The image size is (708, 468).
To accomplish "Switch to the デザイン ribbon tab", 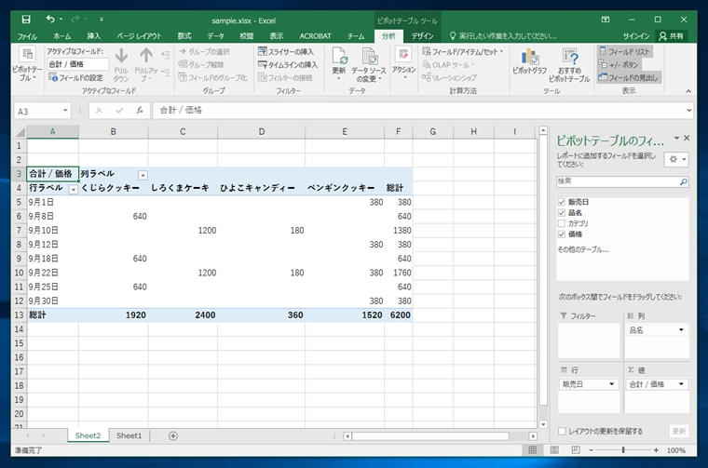I will 422,35.
